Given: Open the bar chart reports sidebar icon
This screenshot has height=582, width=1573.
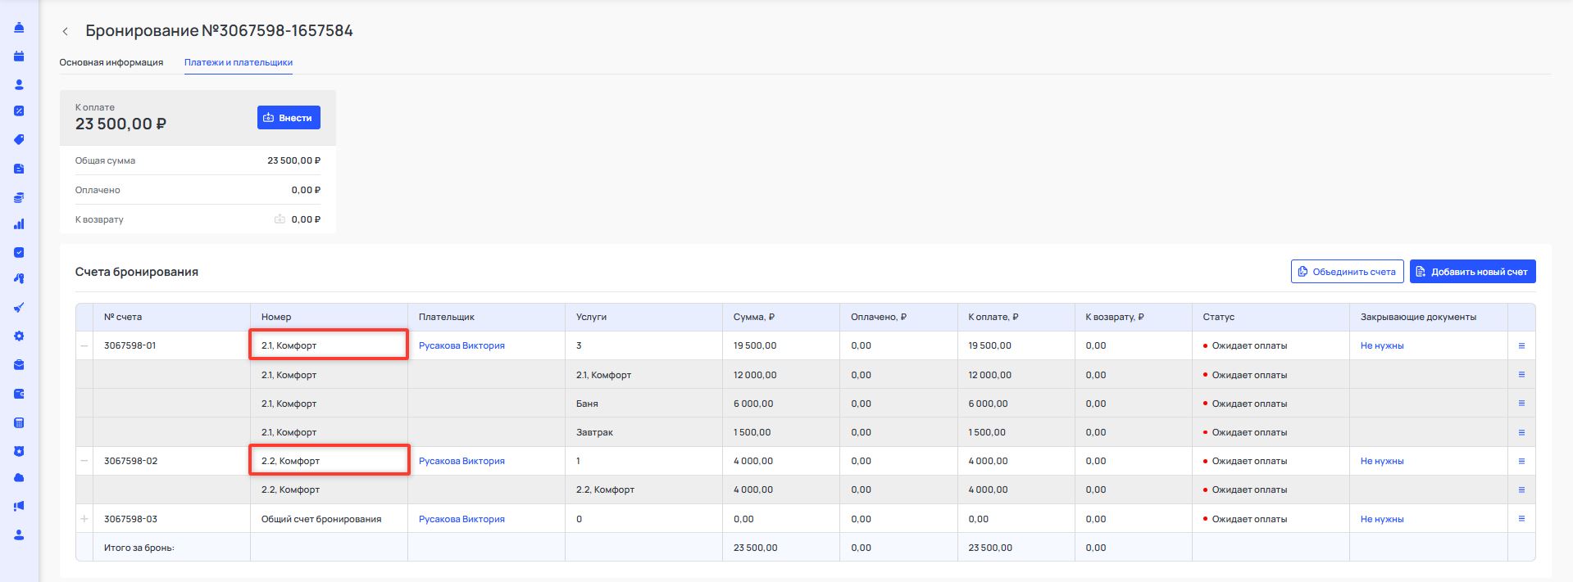Looking at the screenshot, I should 19,224.
